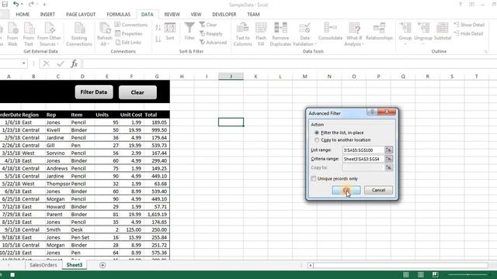Image resolution: width=497 pixels, height=279 pixels.
Task: Clear the filter in Sort & Filter
Action: tap(208, 25)
